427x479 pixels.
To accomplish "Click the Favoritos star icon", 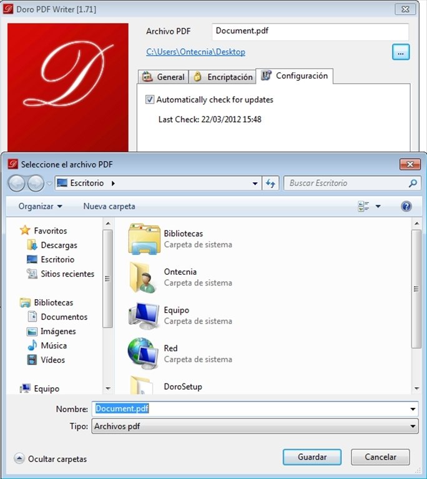I will [x=25, y=230].
